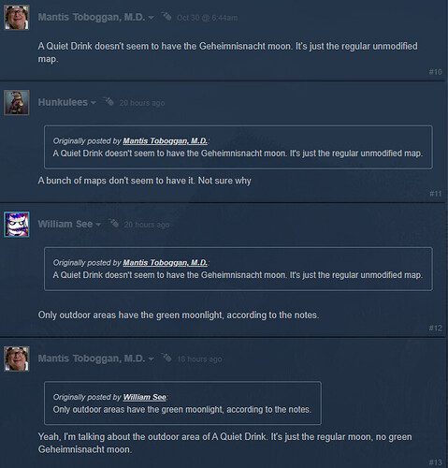This screenshot has width=448, height=468.
Task: Click the award icon beside William See's post
Action: (x=114, y=223)
